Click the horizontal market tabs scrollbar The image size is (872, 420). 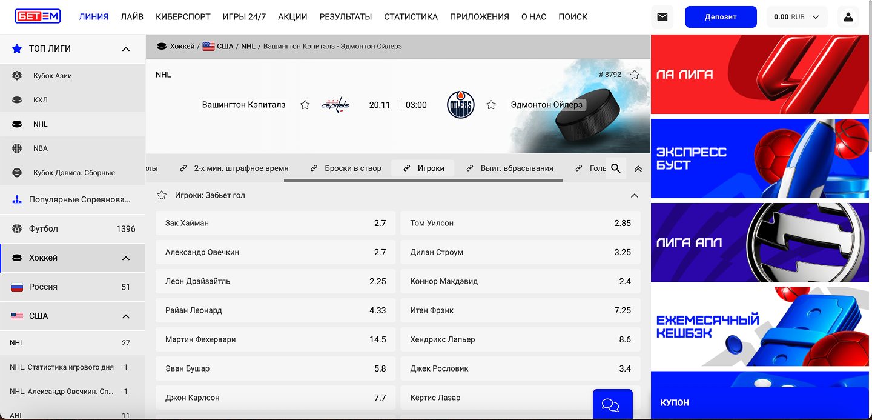point(423,181)
